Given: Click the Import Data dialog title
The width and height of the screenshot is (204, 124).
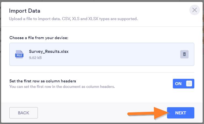Looking at the screenshot, I should point(25,11).
